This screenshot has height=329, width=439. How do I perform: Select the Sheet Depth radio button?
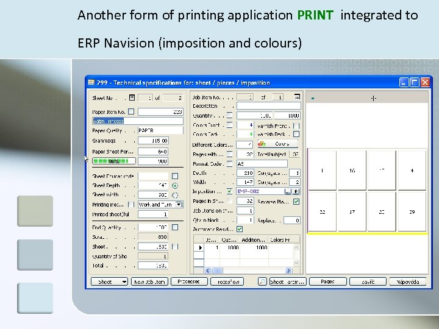(175, 185)
